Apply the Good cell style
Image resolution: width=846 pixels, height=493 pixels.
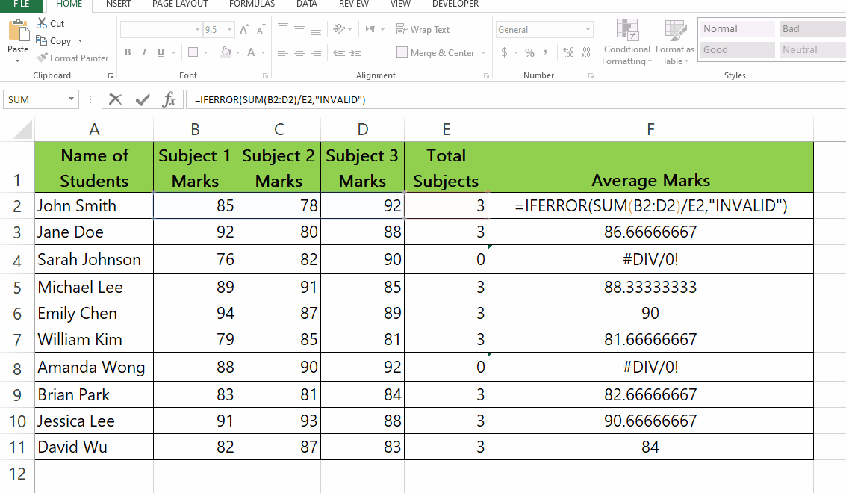click(735, 49)
